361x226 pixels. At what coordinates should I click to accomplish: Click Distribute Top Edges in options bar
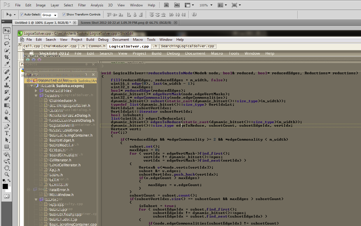click(152, 15)
